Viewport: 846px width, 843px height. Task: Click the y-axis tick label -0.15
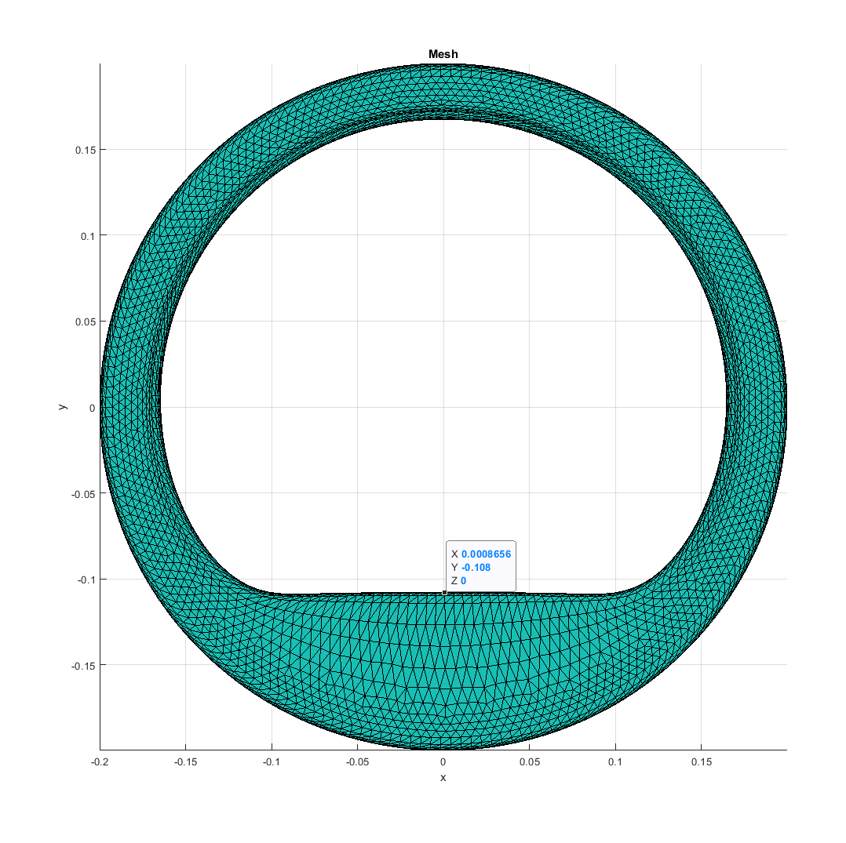pos(80,666)
